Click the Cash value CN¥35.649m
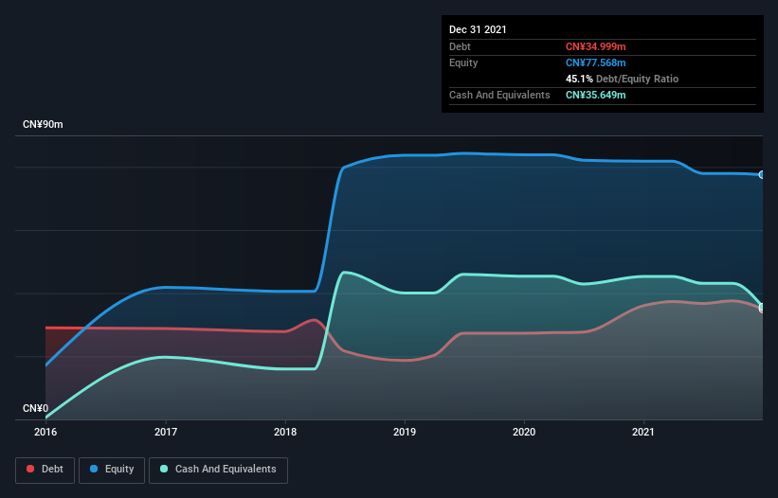Screen dimensions: 778x498 (595, 95)
